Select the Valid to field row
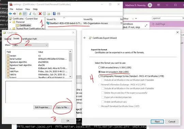 click(x=37, y=74)
